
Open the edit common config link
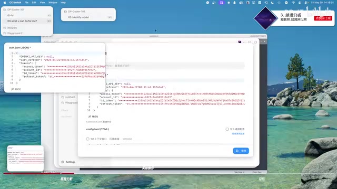click(x=238, y=134)
